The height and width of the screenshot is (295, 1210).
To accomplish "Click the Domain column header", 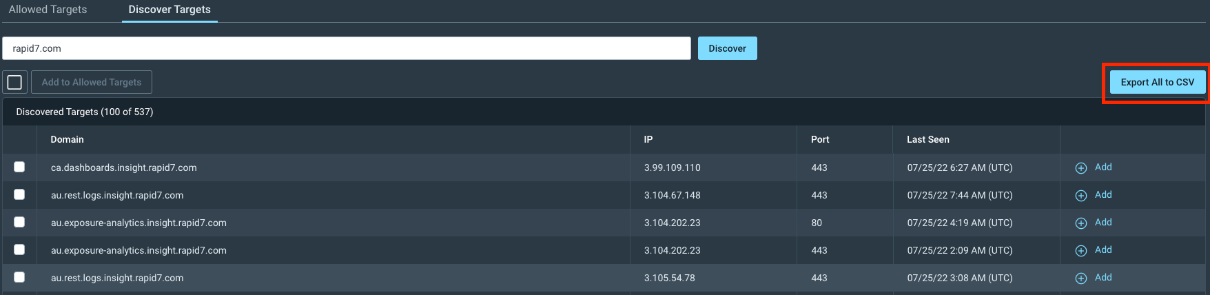I will 67,139.
